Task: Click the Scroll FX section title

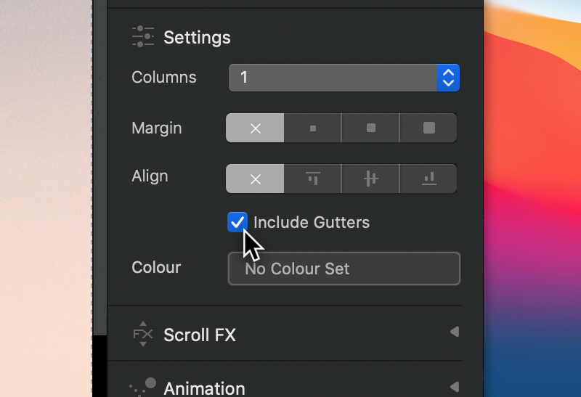Action: 200,335
